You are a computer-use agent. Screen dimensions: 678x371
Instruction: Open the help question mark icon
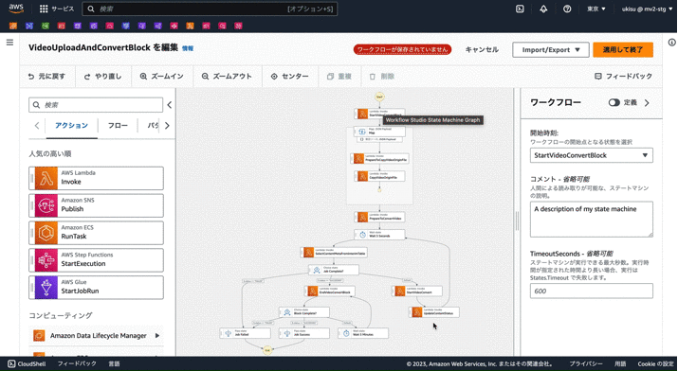coord(567,9)
